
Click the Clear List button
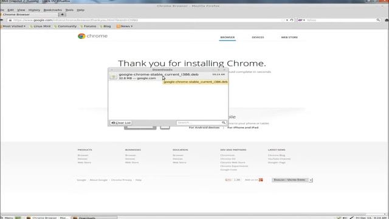[x=121, y=123]
